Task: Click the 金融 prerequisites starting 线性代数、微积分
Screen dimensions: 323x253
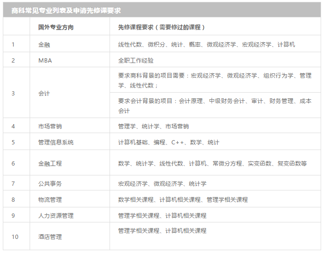Action: tap(206, 44)
